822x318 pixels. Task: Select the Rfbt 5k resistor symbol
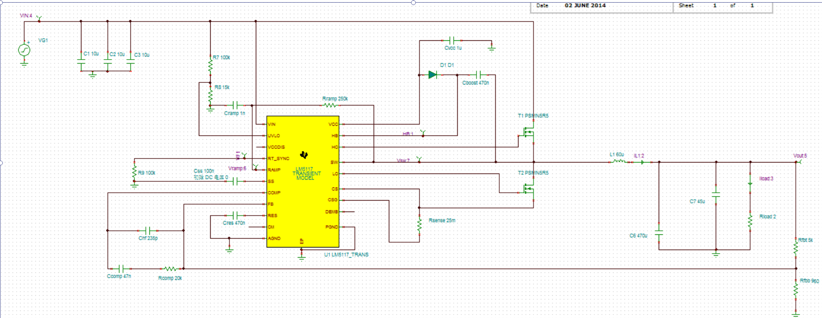point(796,247)
